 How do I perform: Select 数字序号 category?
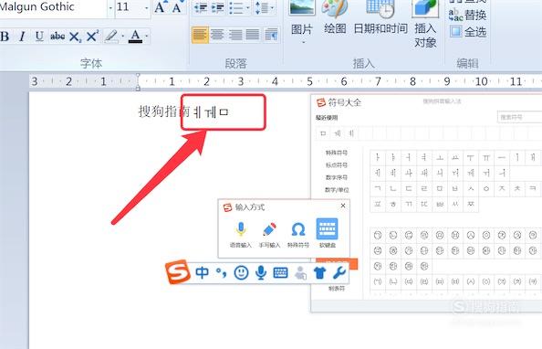pos(337,177)
